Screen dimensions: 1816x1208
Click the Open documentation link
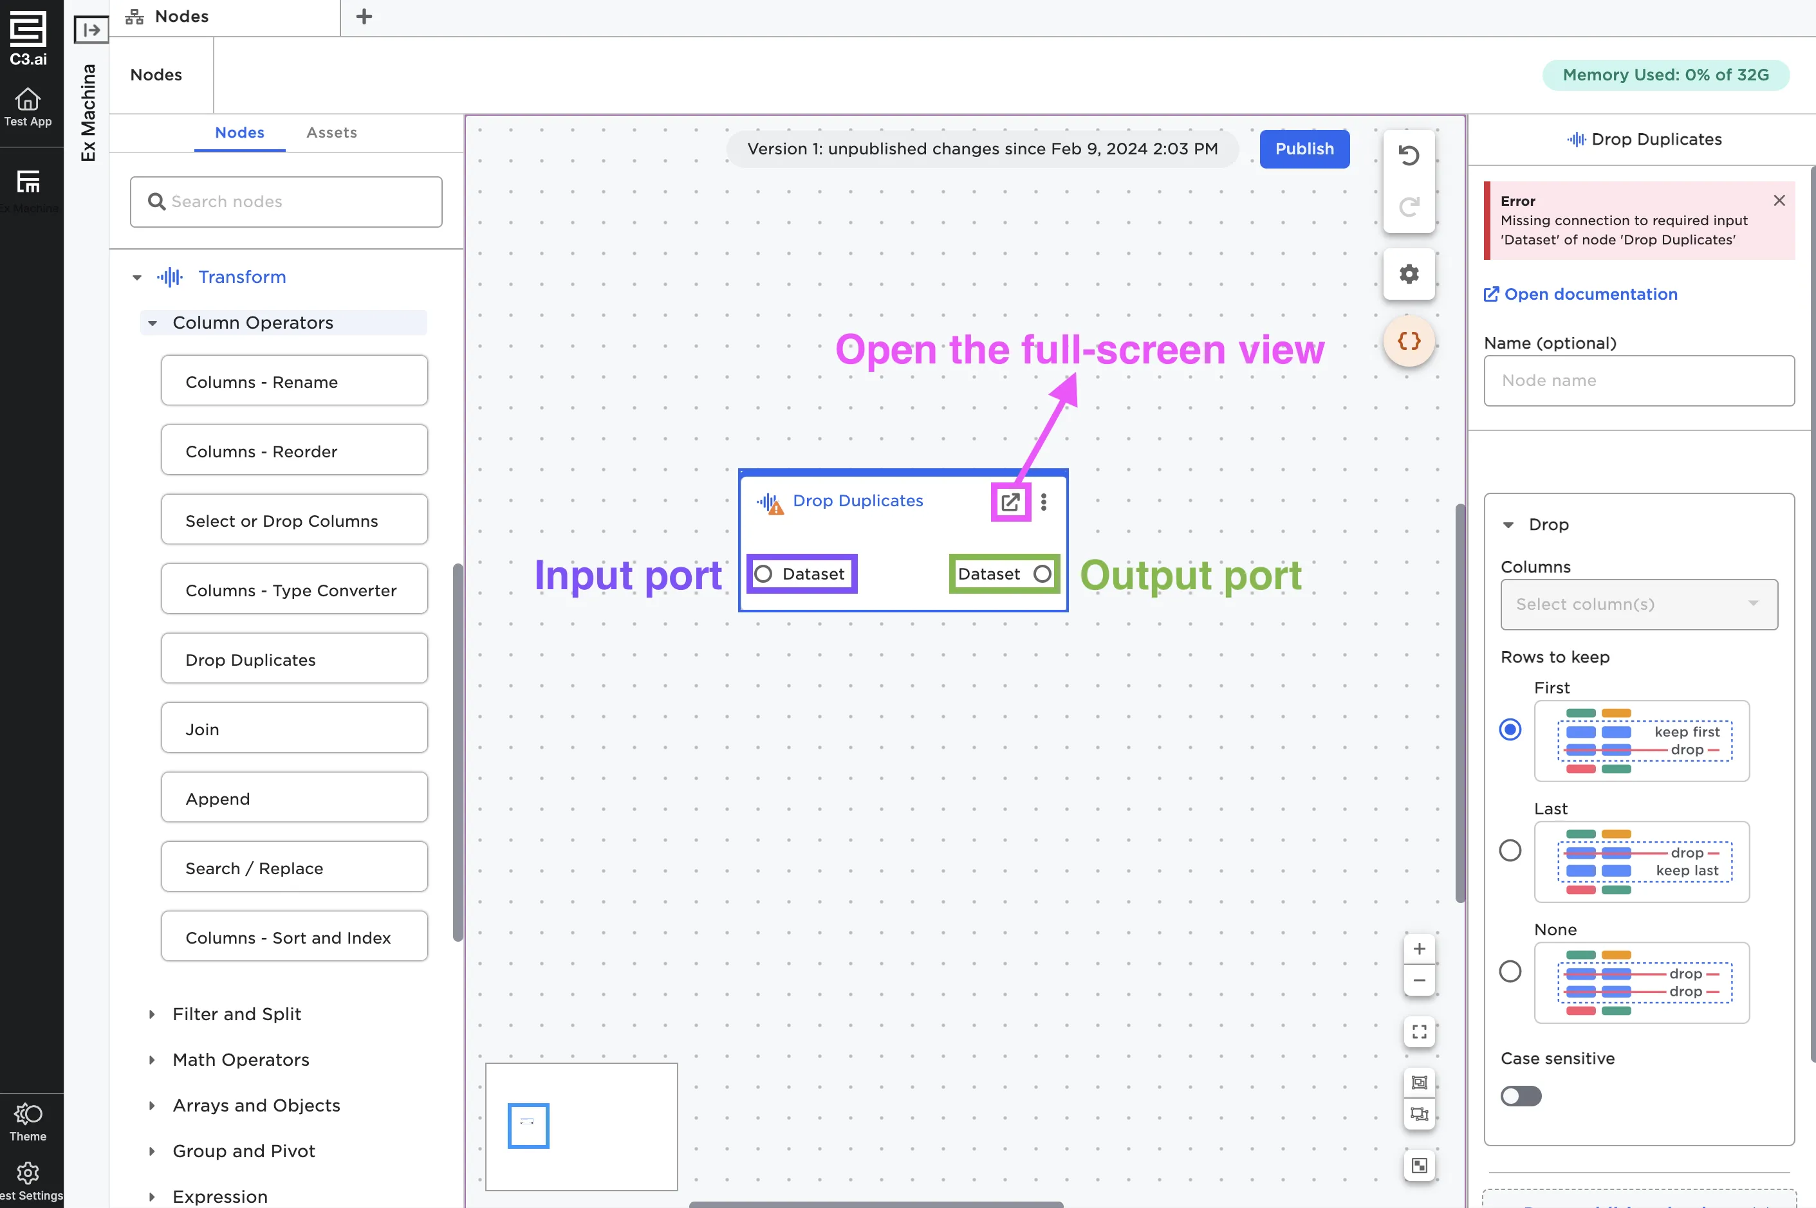click(x=1589, y=295)
